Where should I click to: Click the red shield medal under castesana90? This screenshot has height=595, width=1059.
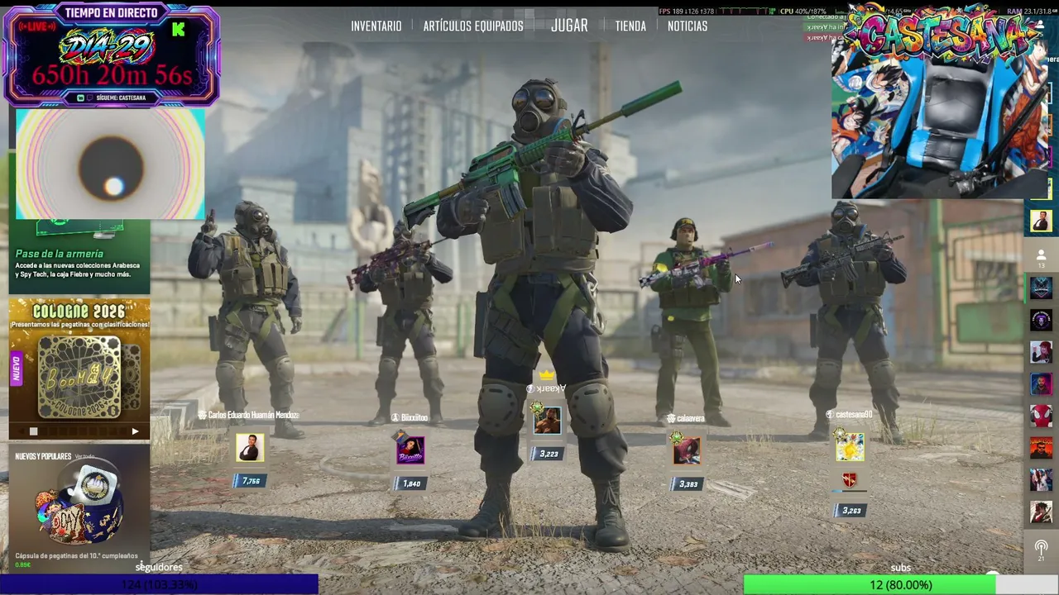(850, 480)
